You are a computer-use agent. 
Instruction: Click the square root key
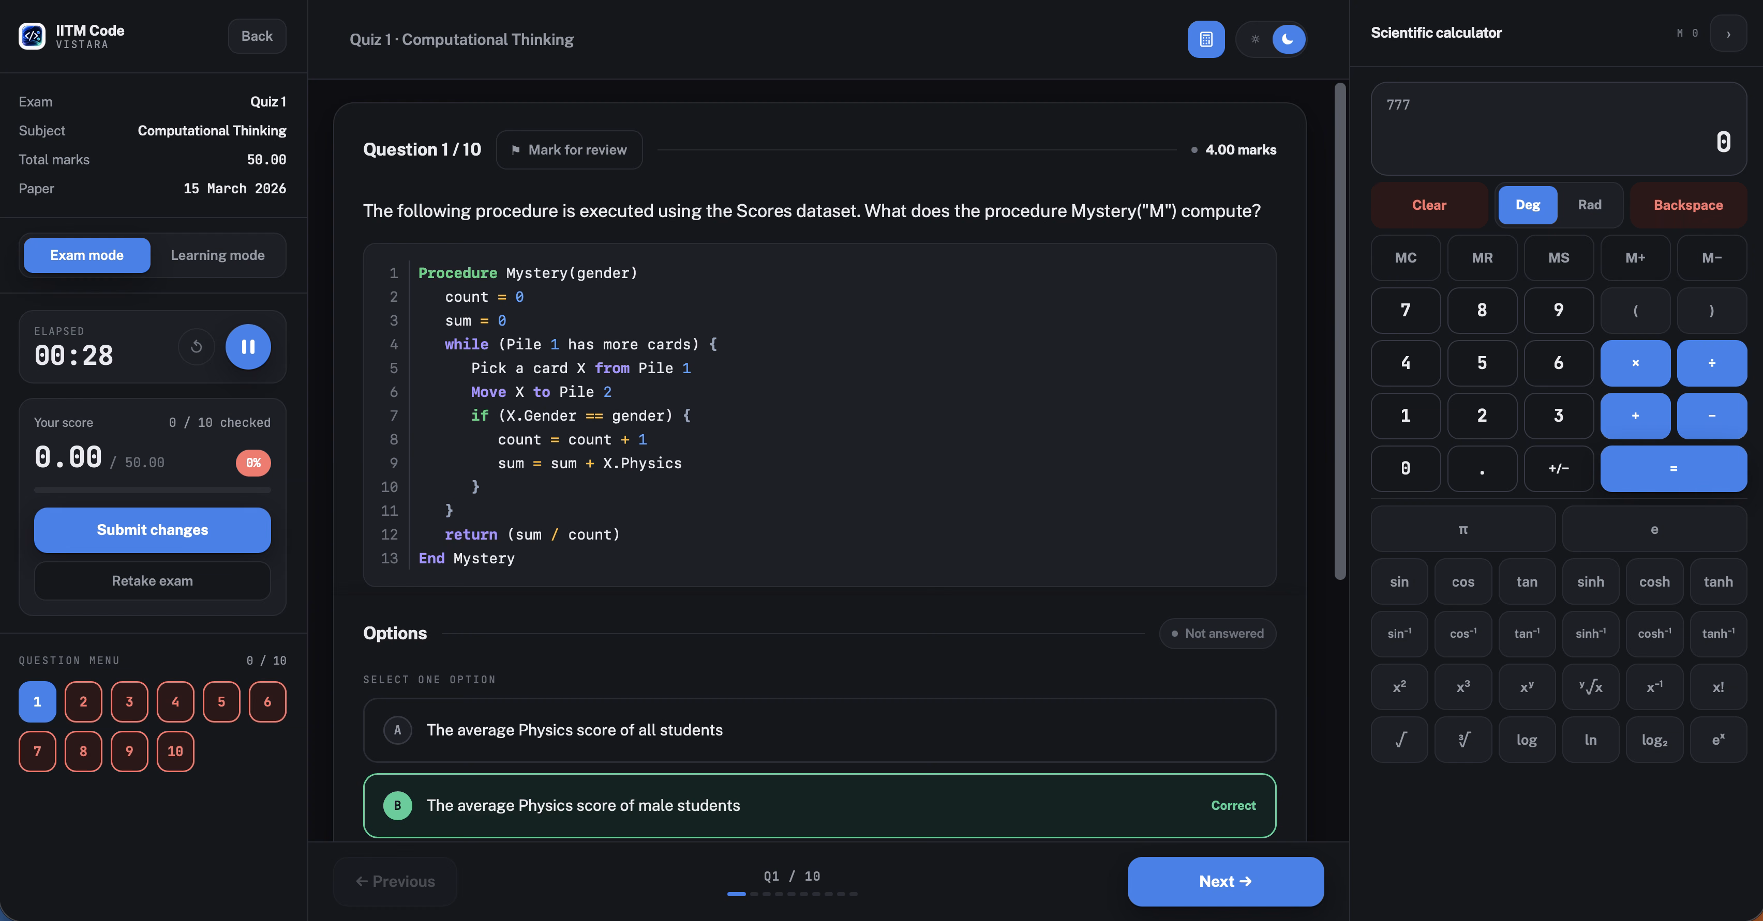click(x=1399, y=740)
